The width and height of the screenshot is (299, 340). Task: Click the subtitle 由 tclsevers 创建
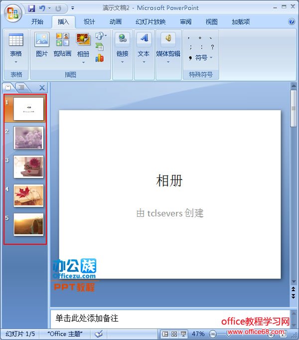tap(170, 213)
